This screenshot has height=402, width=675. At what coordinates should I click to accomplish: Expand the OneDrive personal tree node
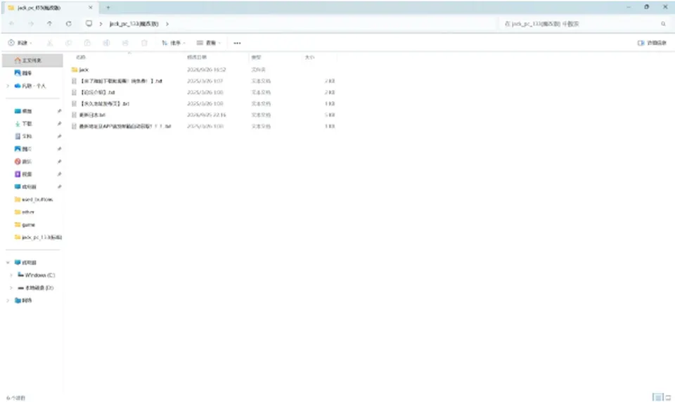pos(8,86)
